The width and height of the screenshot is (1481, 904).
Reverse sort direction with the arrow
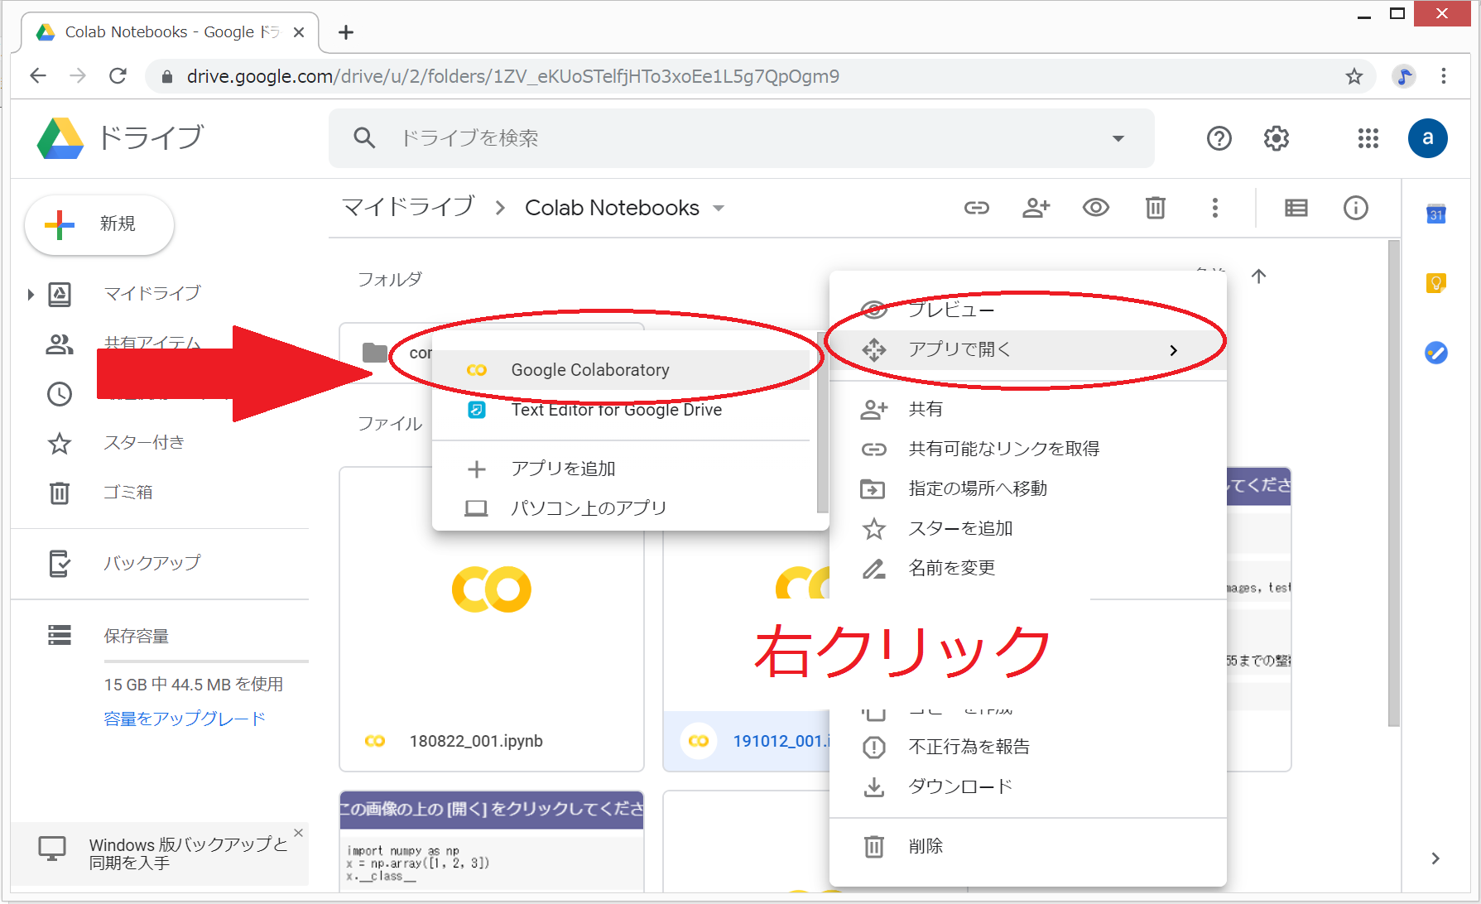1258,276
